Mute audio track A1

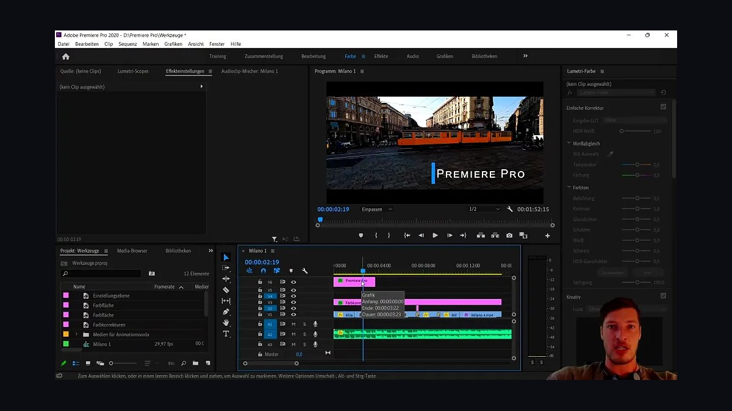[x=293, y=324]
